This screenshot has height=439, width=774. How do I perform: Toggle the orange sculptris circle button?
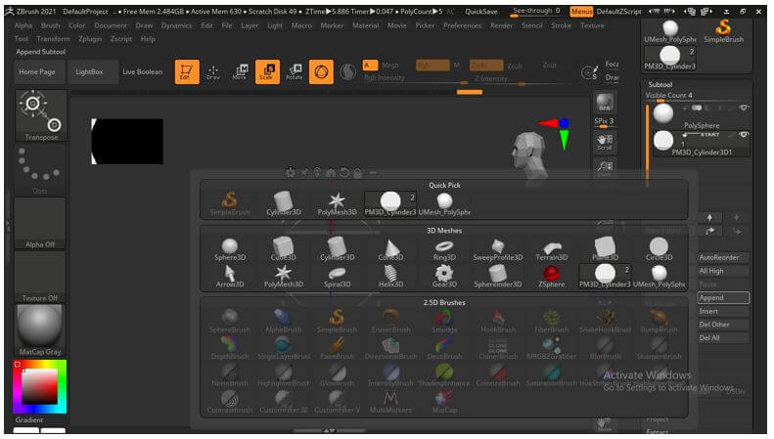click(x=321, y=72)
